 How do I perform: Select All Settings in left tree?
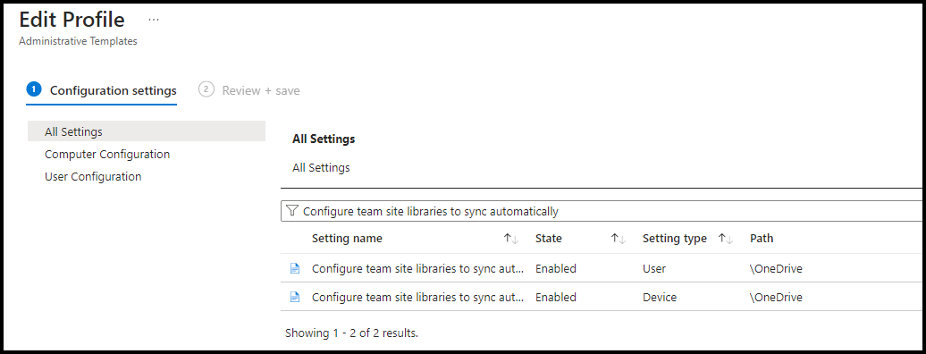pos(147,131)
